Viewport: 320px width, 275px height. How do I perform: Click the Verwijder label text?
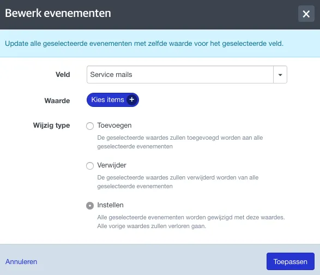[x=112, y=165]
